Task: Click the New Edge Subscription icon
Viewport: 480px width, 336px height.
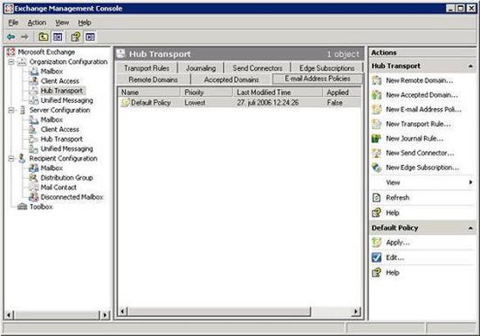Action: (376, 168)
